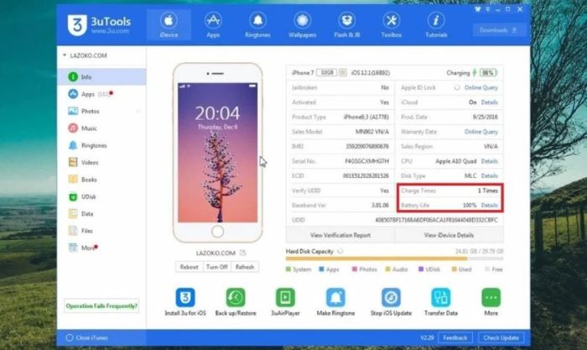Click the 32GB storage badge
Screen dimensions: 587x350
[x=327, y=73]
